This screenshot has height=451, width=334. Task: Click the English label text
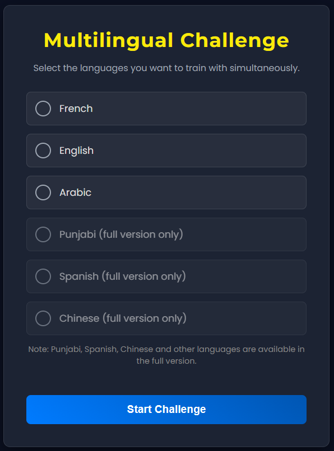pyautogui.click(x=77, y=151)
